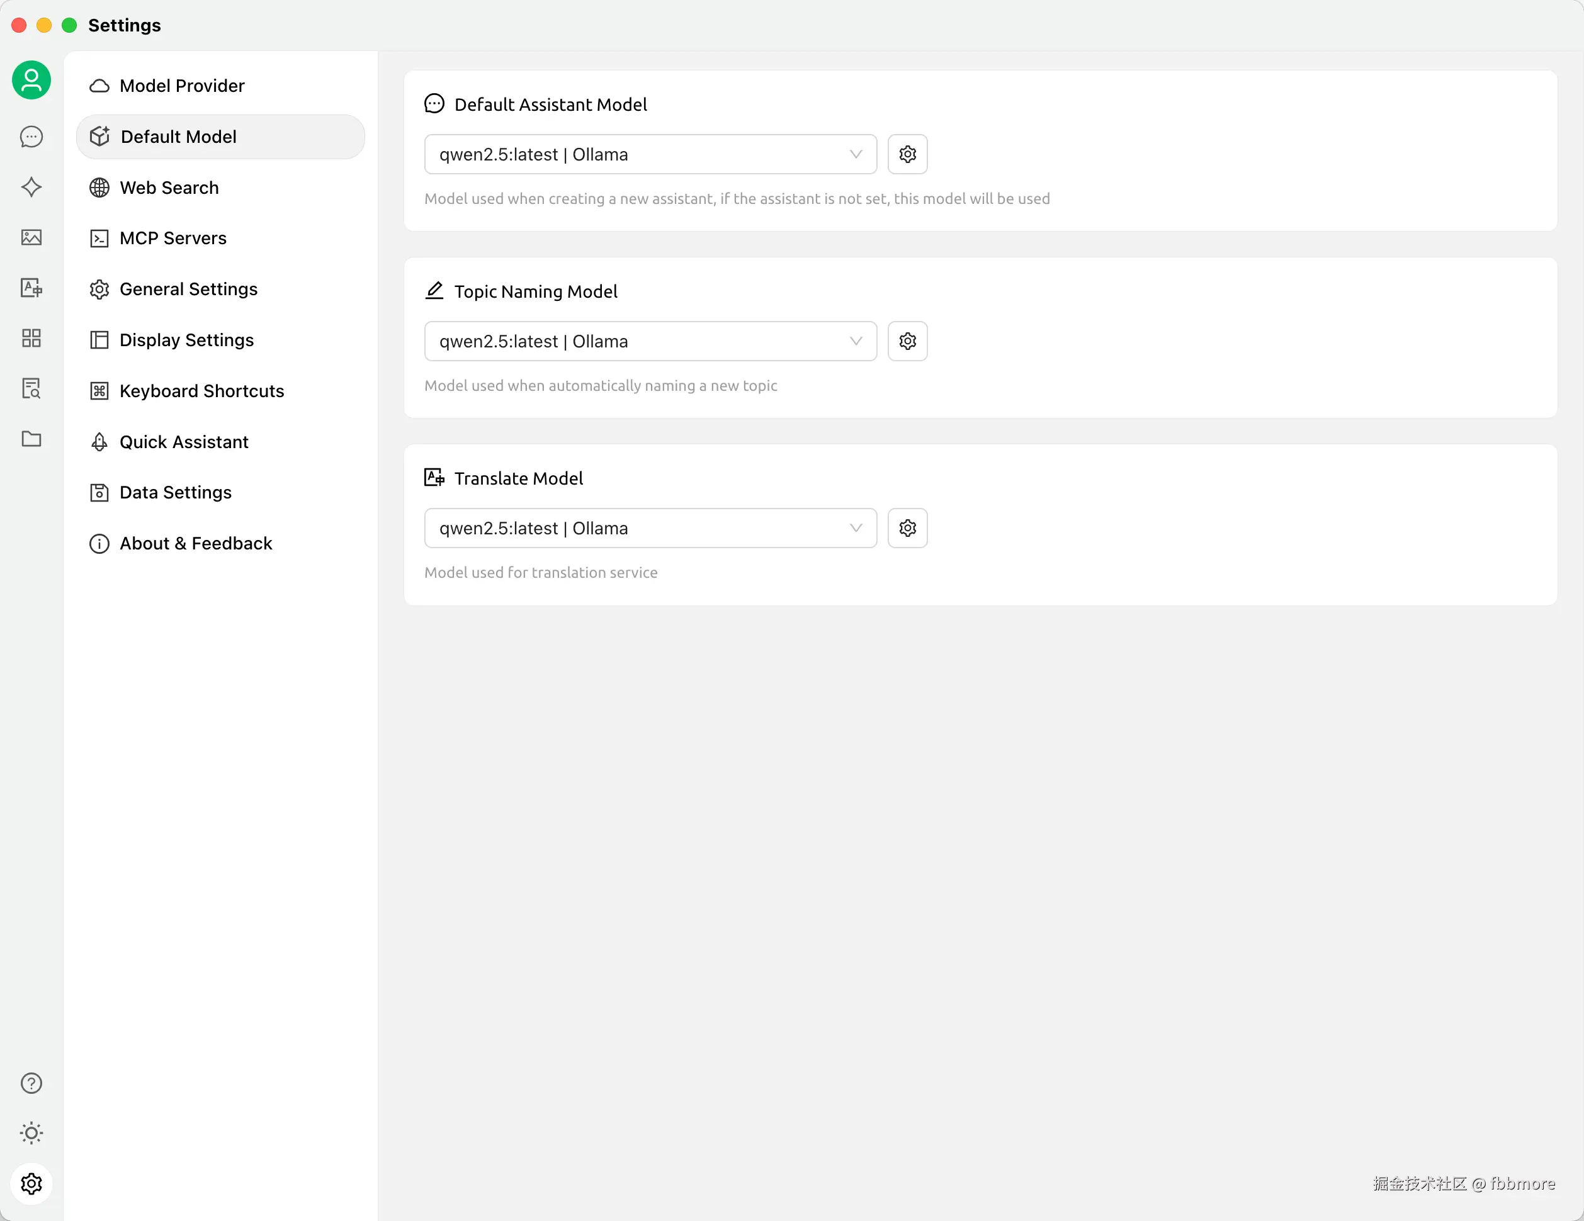This screenshot has width=1584, height=1221.
Task: Expand the Topic Naming Model dropdown
Action: [x=650, y=342]
